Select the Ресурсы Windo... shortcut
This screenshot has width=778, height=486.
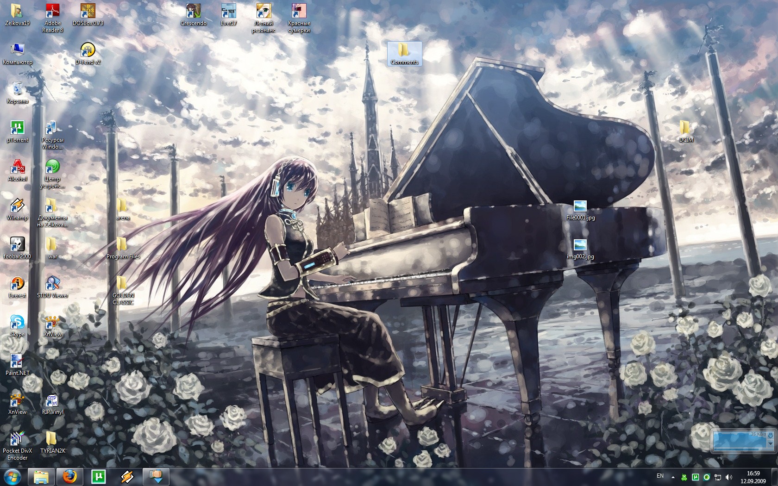click(x=52, y=135)
